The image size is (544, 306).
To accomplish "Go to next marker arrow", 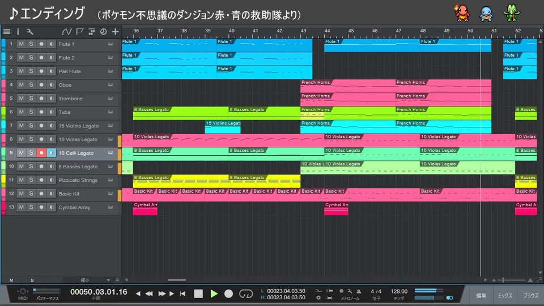I will click(x=172, y=294).
